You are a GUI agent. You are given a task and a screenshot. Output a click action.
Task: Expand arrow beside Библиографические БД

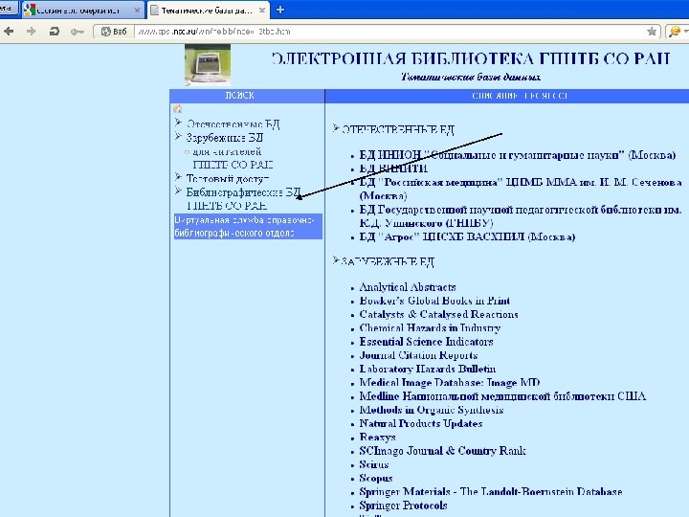click(178, 191)
